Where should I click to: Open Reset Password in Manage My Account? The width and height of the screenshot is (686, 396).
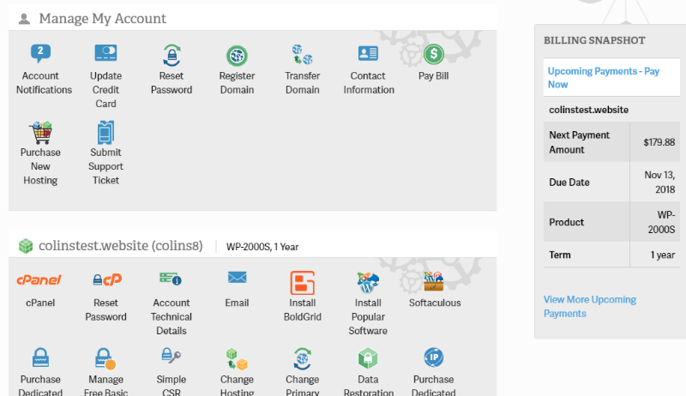point(171,55)
